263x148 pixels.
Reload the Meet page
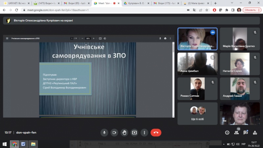[17, 10]
